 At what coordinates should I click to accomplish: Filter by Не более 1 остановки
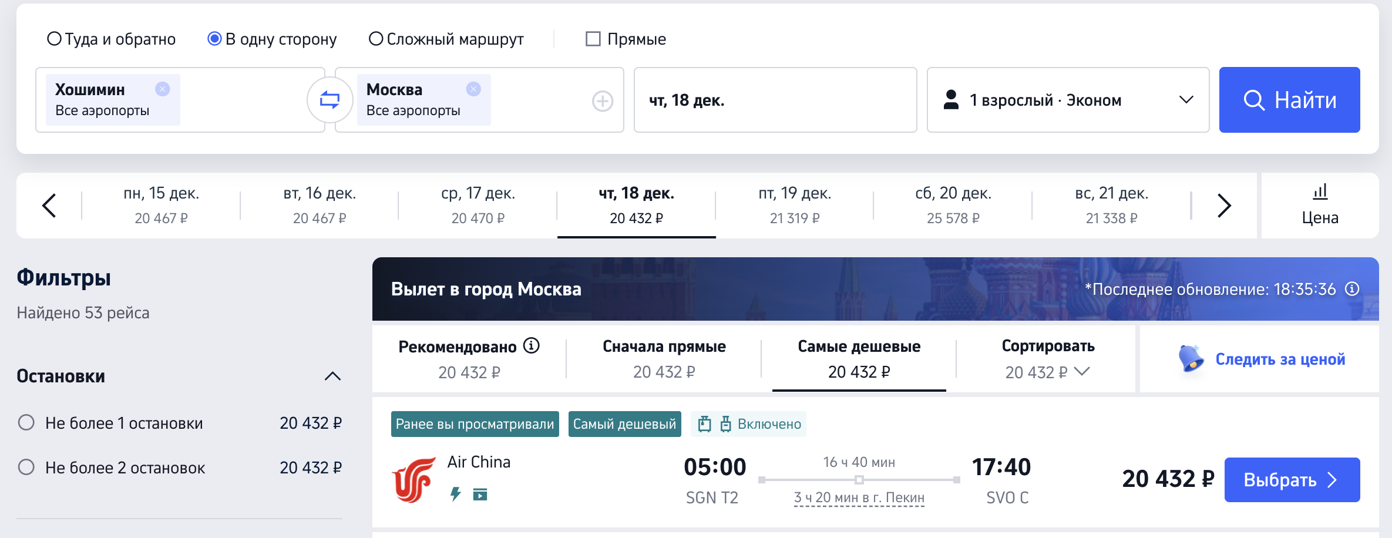click(x=26, y=422)
